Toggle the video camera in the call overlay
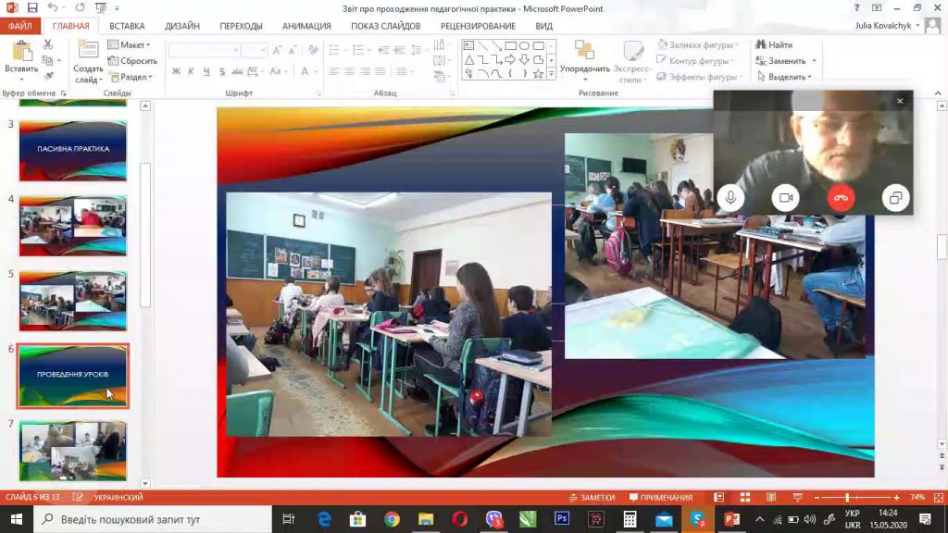This screenshot has width=948, height=533. 785,198
